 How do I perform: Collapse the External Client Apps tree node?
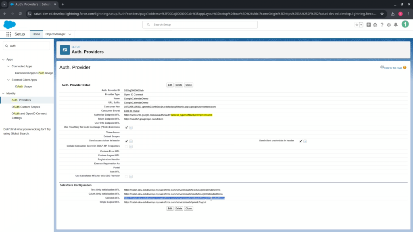tap(8, 80)
